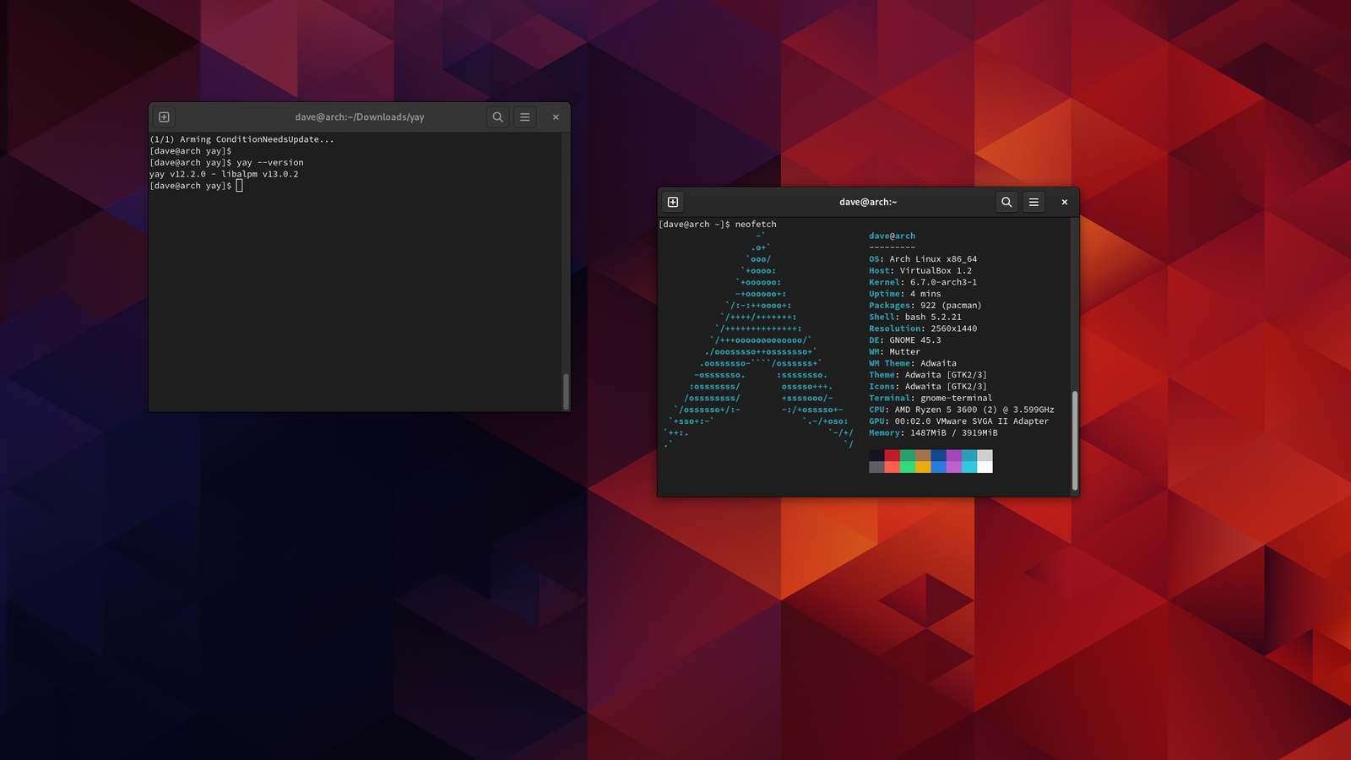Open the hamburger menu of the right terminal

(1034, 202)
